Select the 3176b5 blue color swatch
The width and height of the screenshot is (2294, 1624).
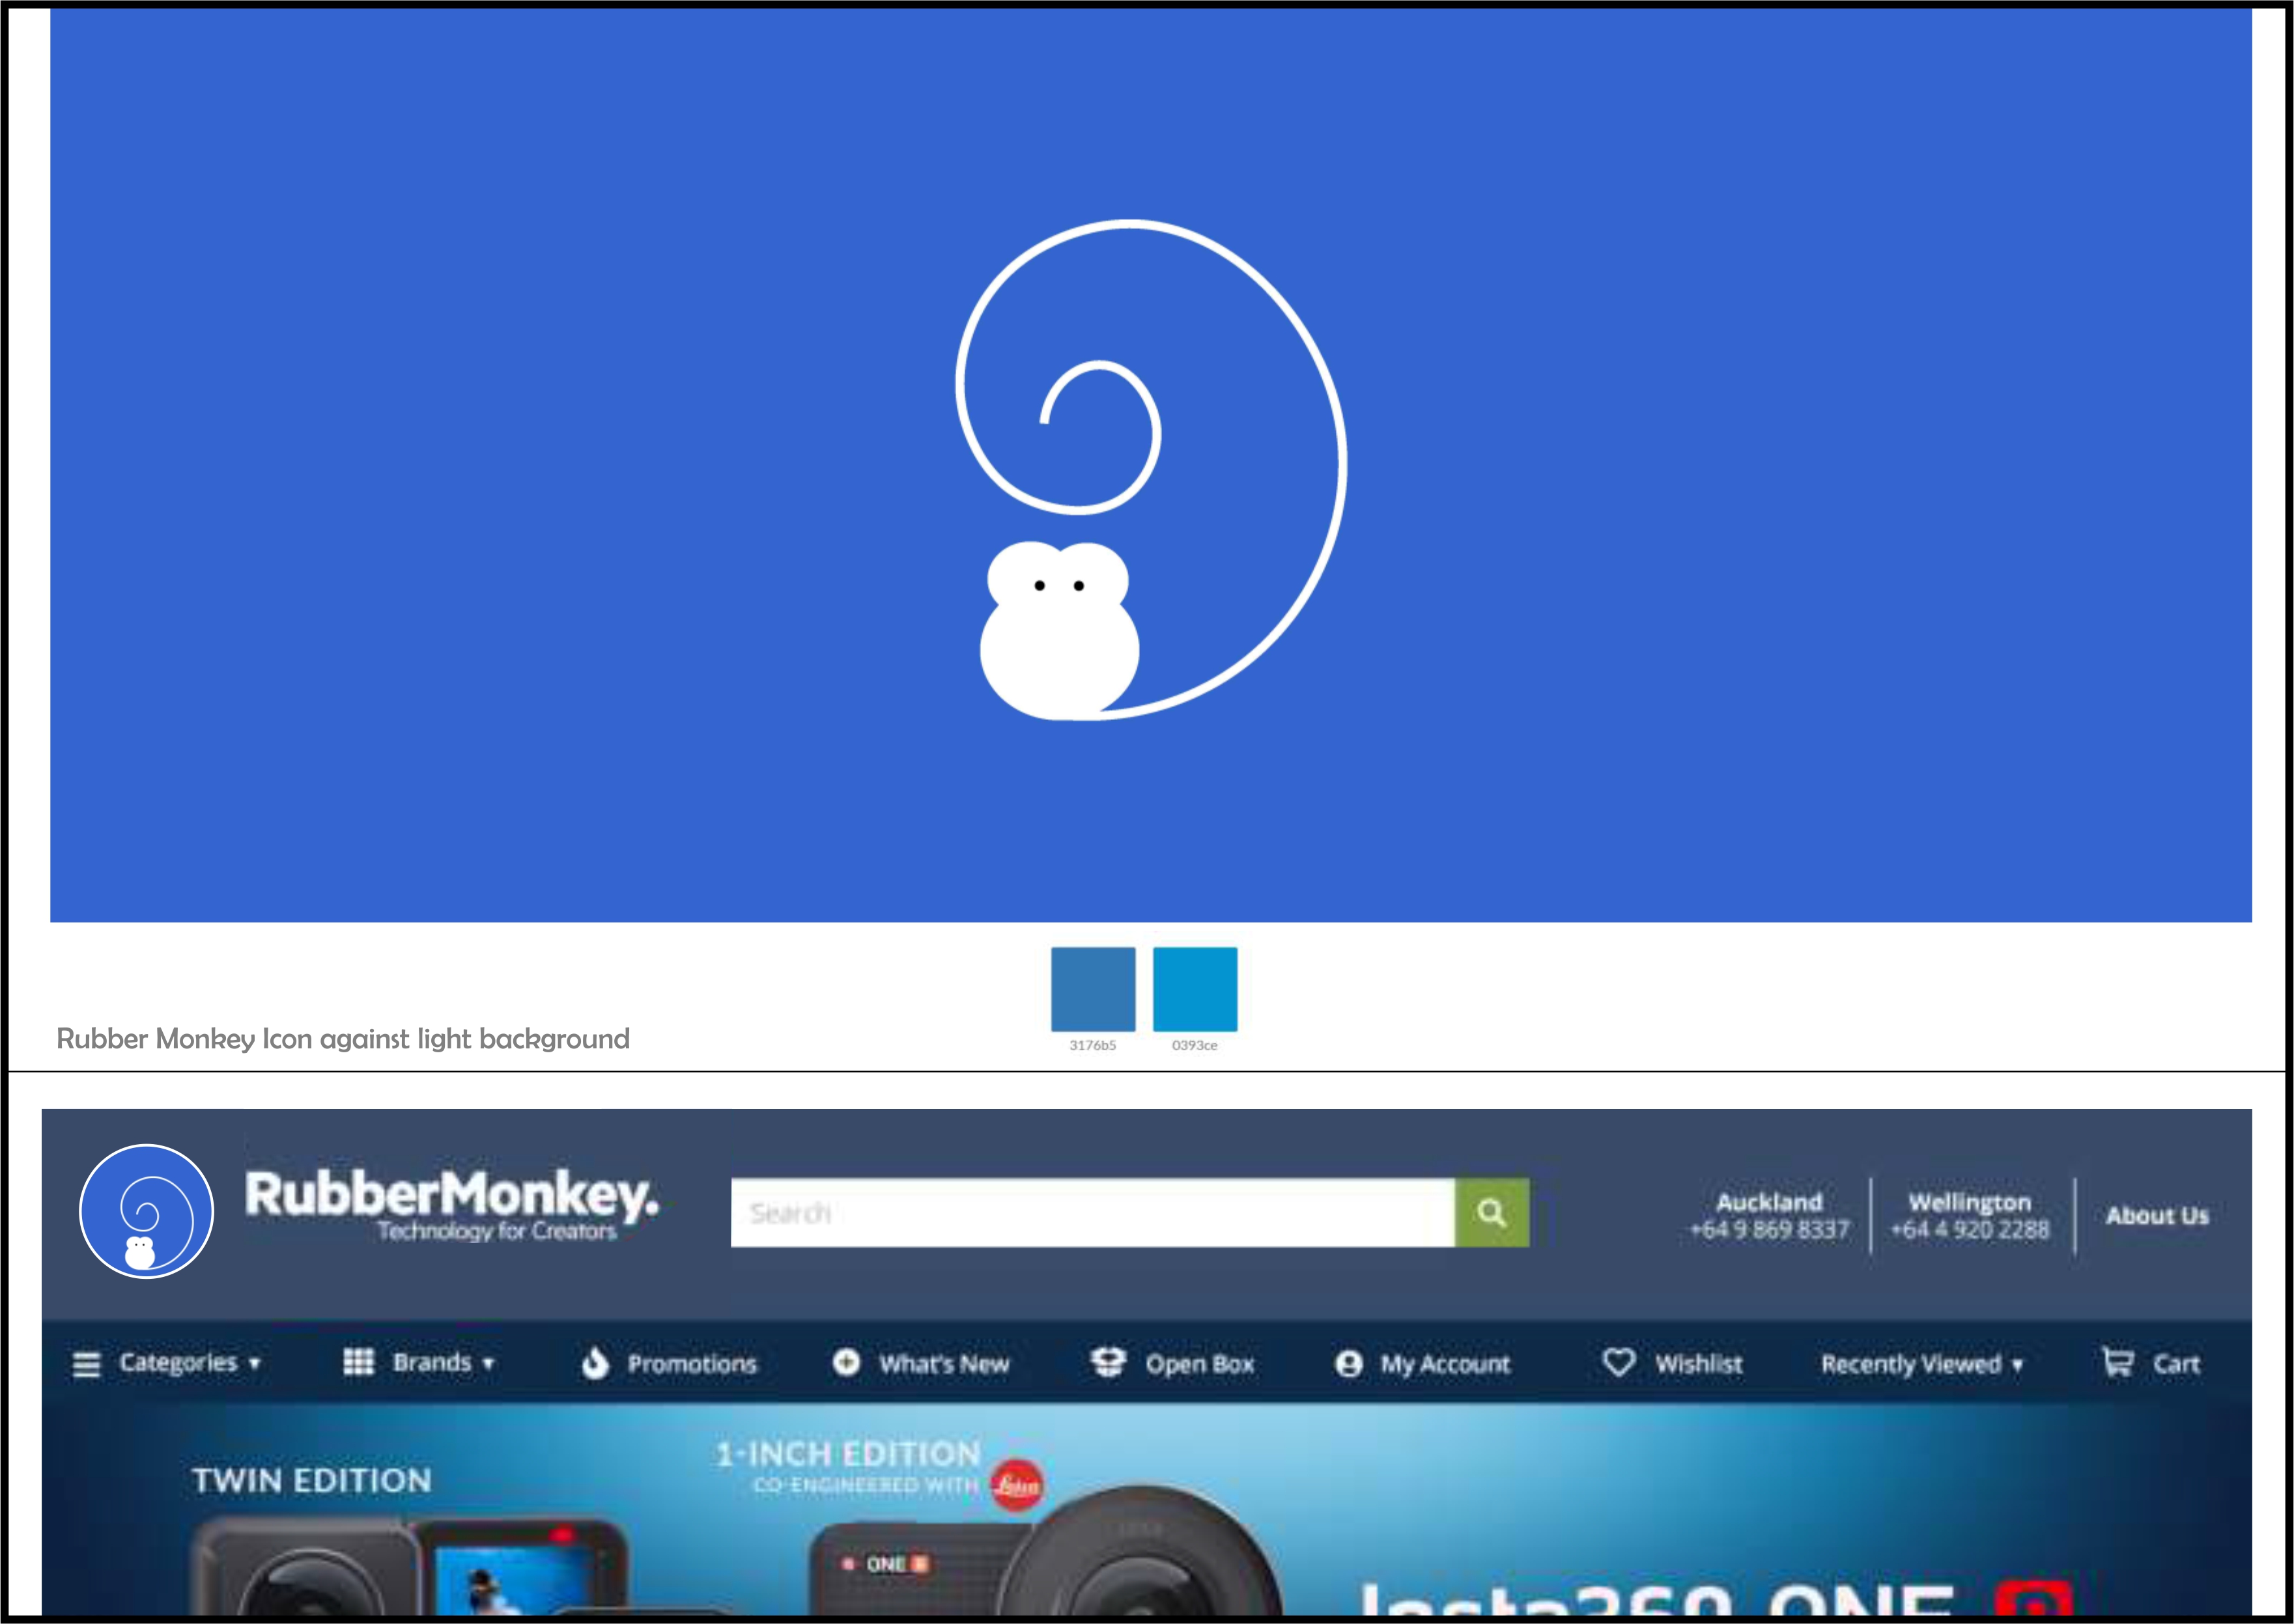tap(1093, 989)
